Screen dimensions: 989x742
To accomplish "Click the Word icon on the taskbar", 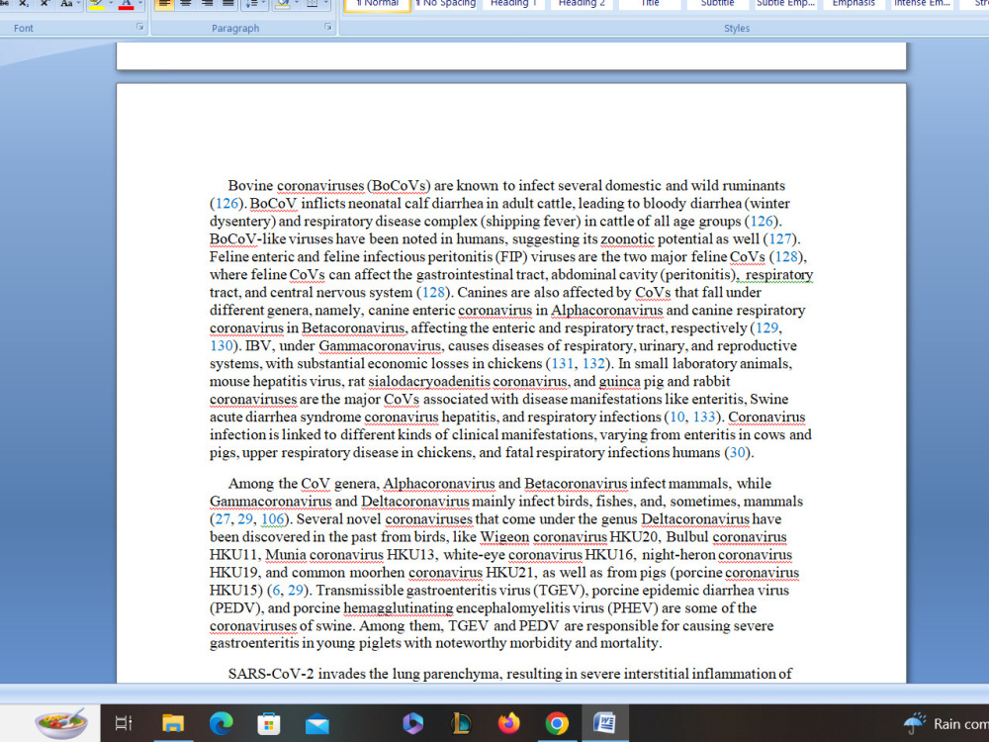I will 604,723.
